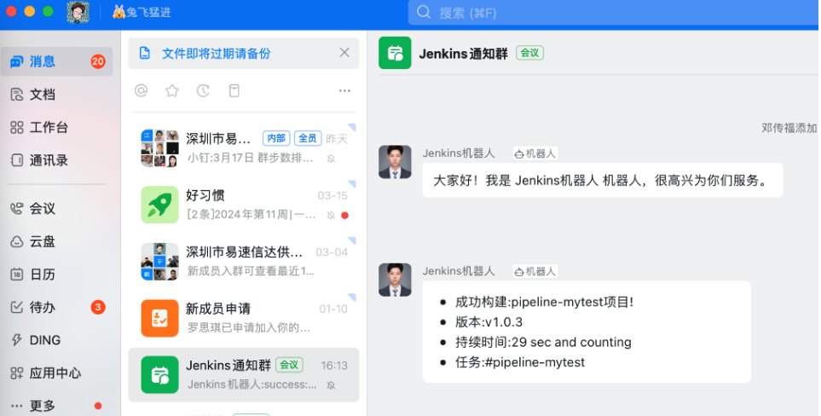Dismiss the file expiry backup notice
This screenshot has height=416, width=821.
[x=344, y=53]
